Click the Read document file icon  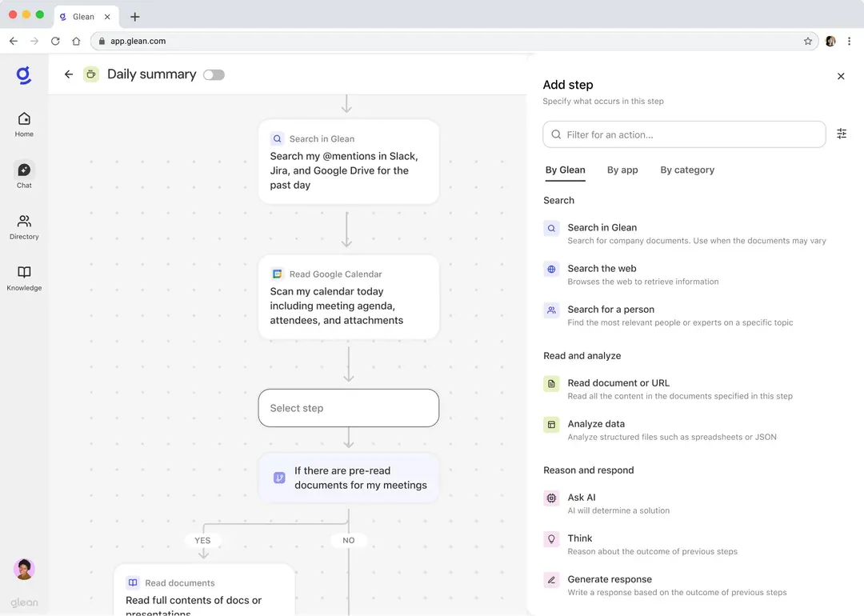551,383
